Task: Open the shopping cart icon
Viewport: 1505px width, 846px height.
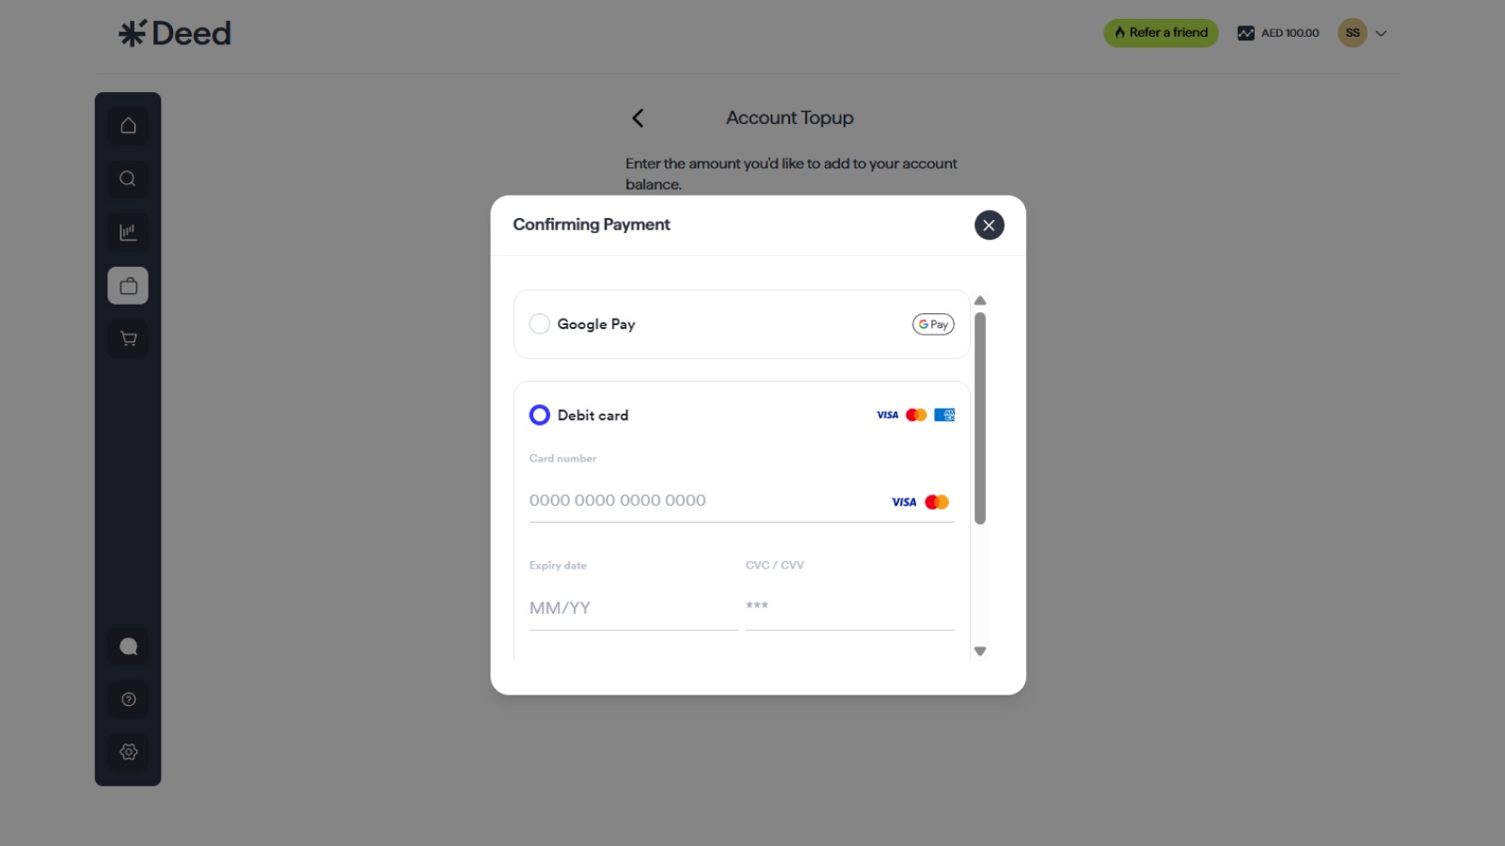Action: point(128,338)
